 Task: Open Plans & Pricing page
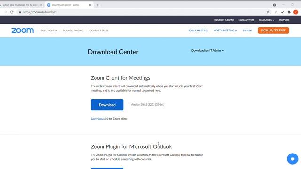point(73,31)
